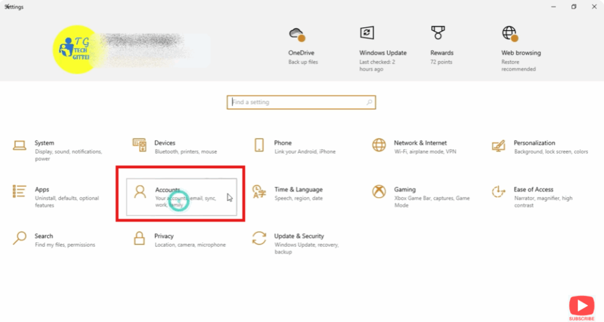This screenshot has height=322, width=604.
Task: Open the Time & Language icon
Action: [x=259, y=192]
